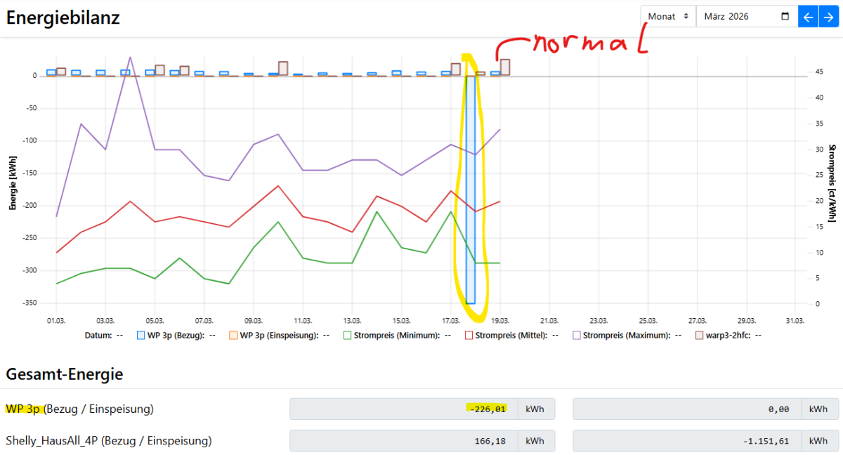This screenshot has height=455, width=843.
Task: Click the blue WP 3p (Bezug) legend box
Action: pos(141,336)
